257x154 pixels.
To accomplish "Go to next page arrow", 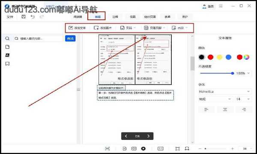I will coord(148,136).
